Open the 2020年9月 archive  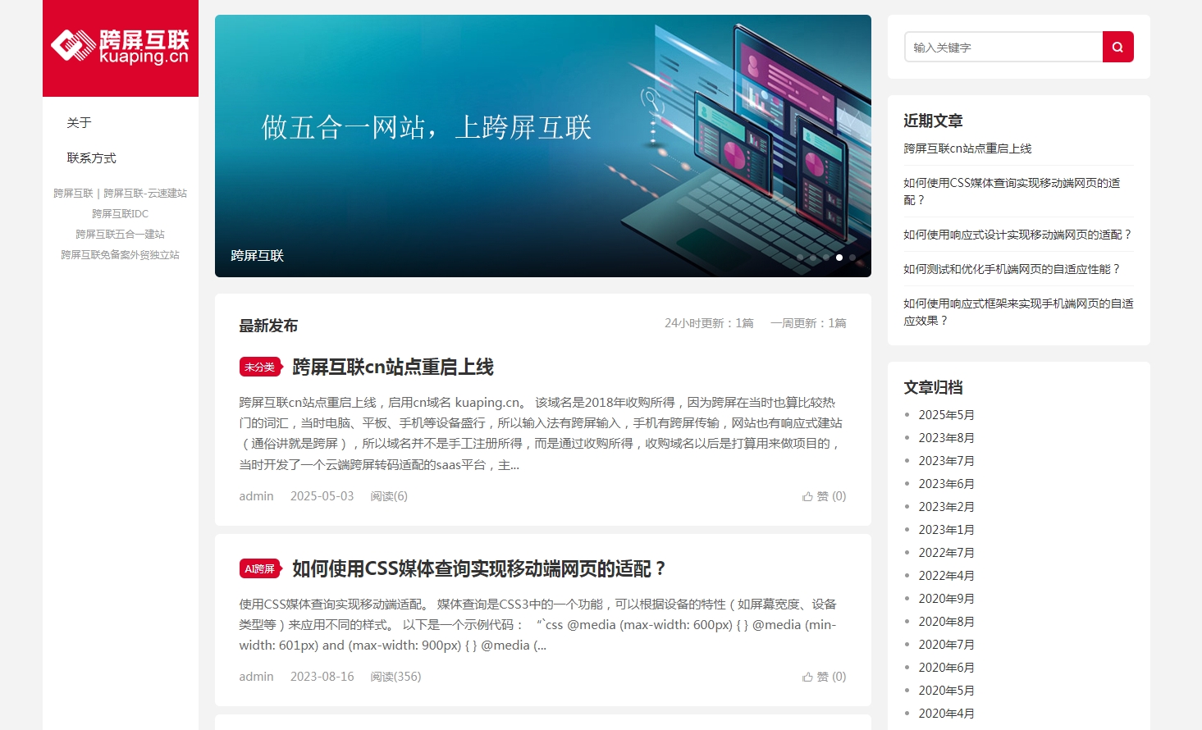coord(946,599)
